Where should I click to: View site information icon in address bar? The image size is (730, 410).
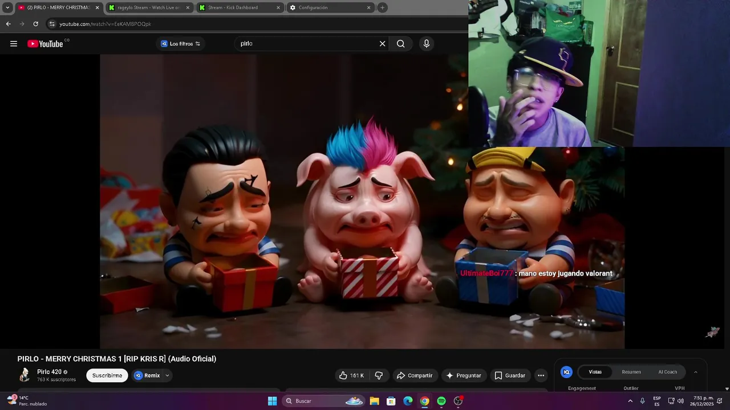click(52, 24)
